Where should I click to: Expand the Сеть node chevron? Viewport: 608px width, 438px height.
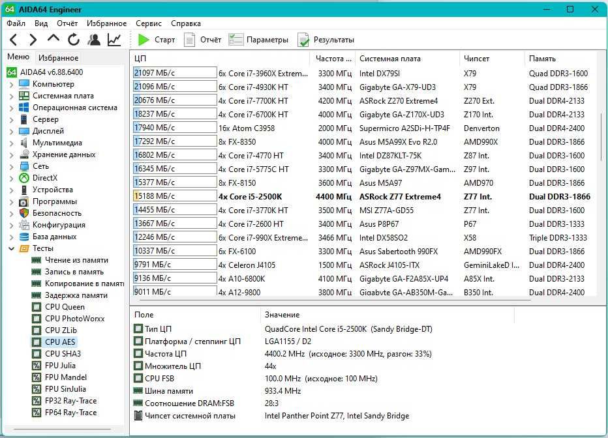tap(11, 166)
